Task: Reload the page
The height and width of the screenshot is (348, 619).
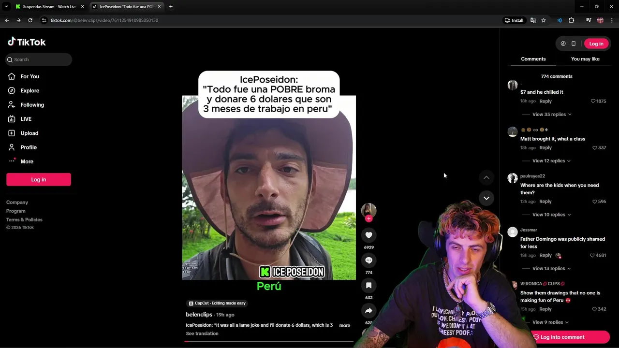Action: (30, 20)
